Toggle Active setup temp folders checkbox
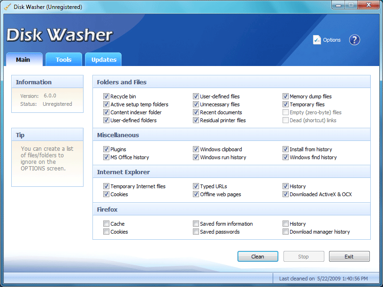The width and height of the screenshot is (383, 287). (106, 104)
